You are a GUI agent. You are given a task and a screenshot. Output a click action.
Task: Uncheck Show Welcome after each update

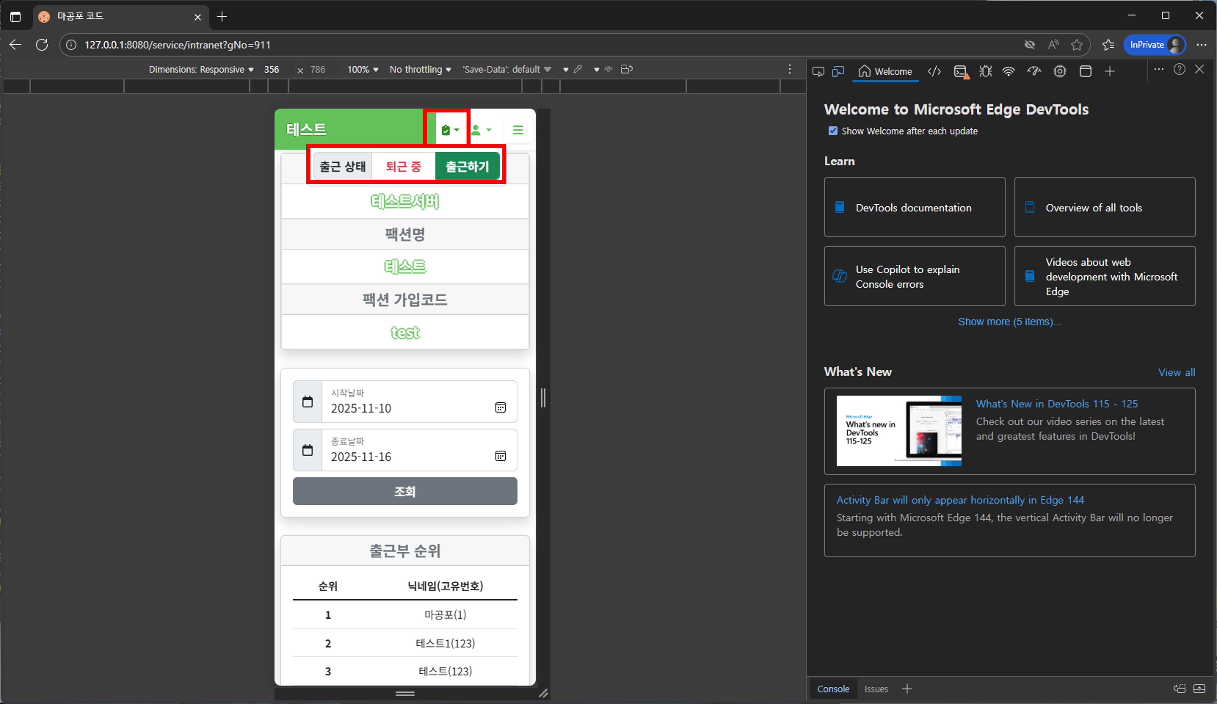[x=833, y=131]
